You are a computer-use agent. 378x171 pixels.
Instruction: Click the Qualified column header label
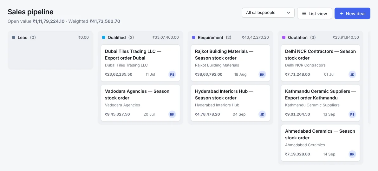tap(117, 38)
